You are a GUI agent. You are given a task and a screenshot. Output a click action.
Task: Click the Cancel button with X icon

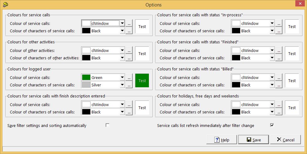pos(285,140)
